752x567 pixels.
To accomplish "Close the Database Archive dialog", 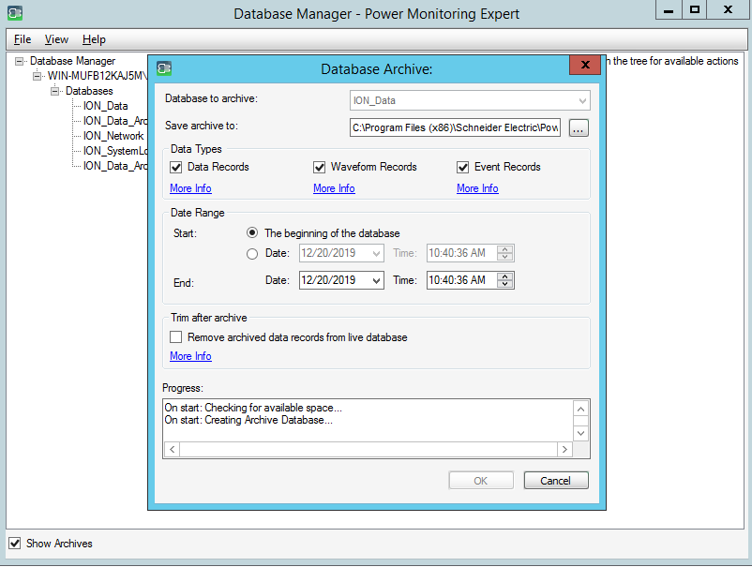I will [584, 65].
